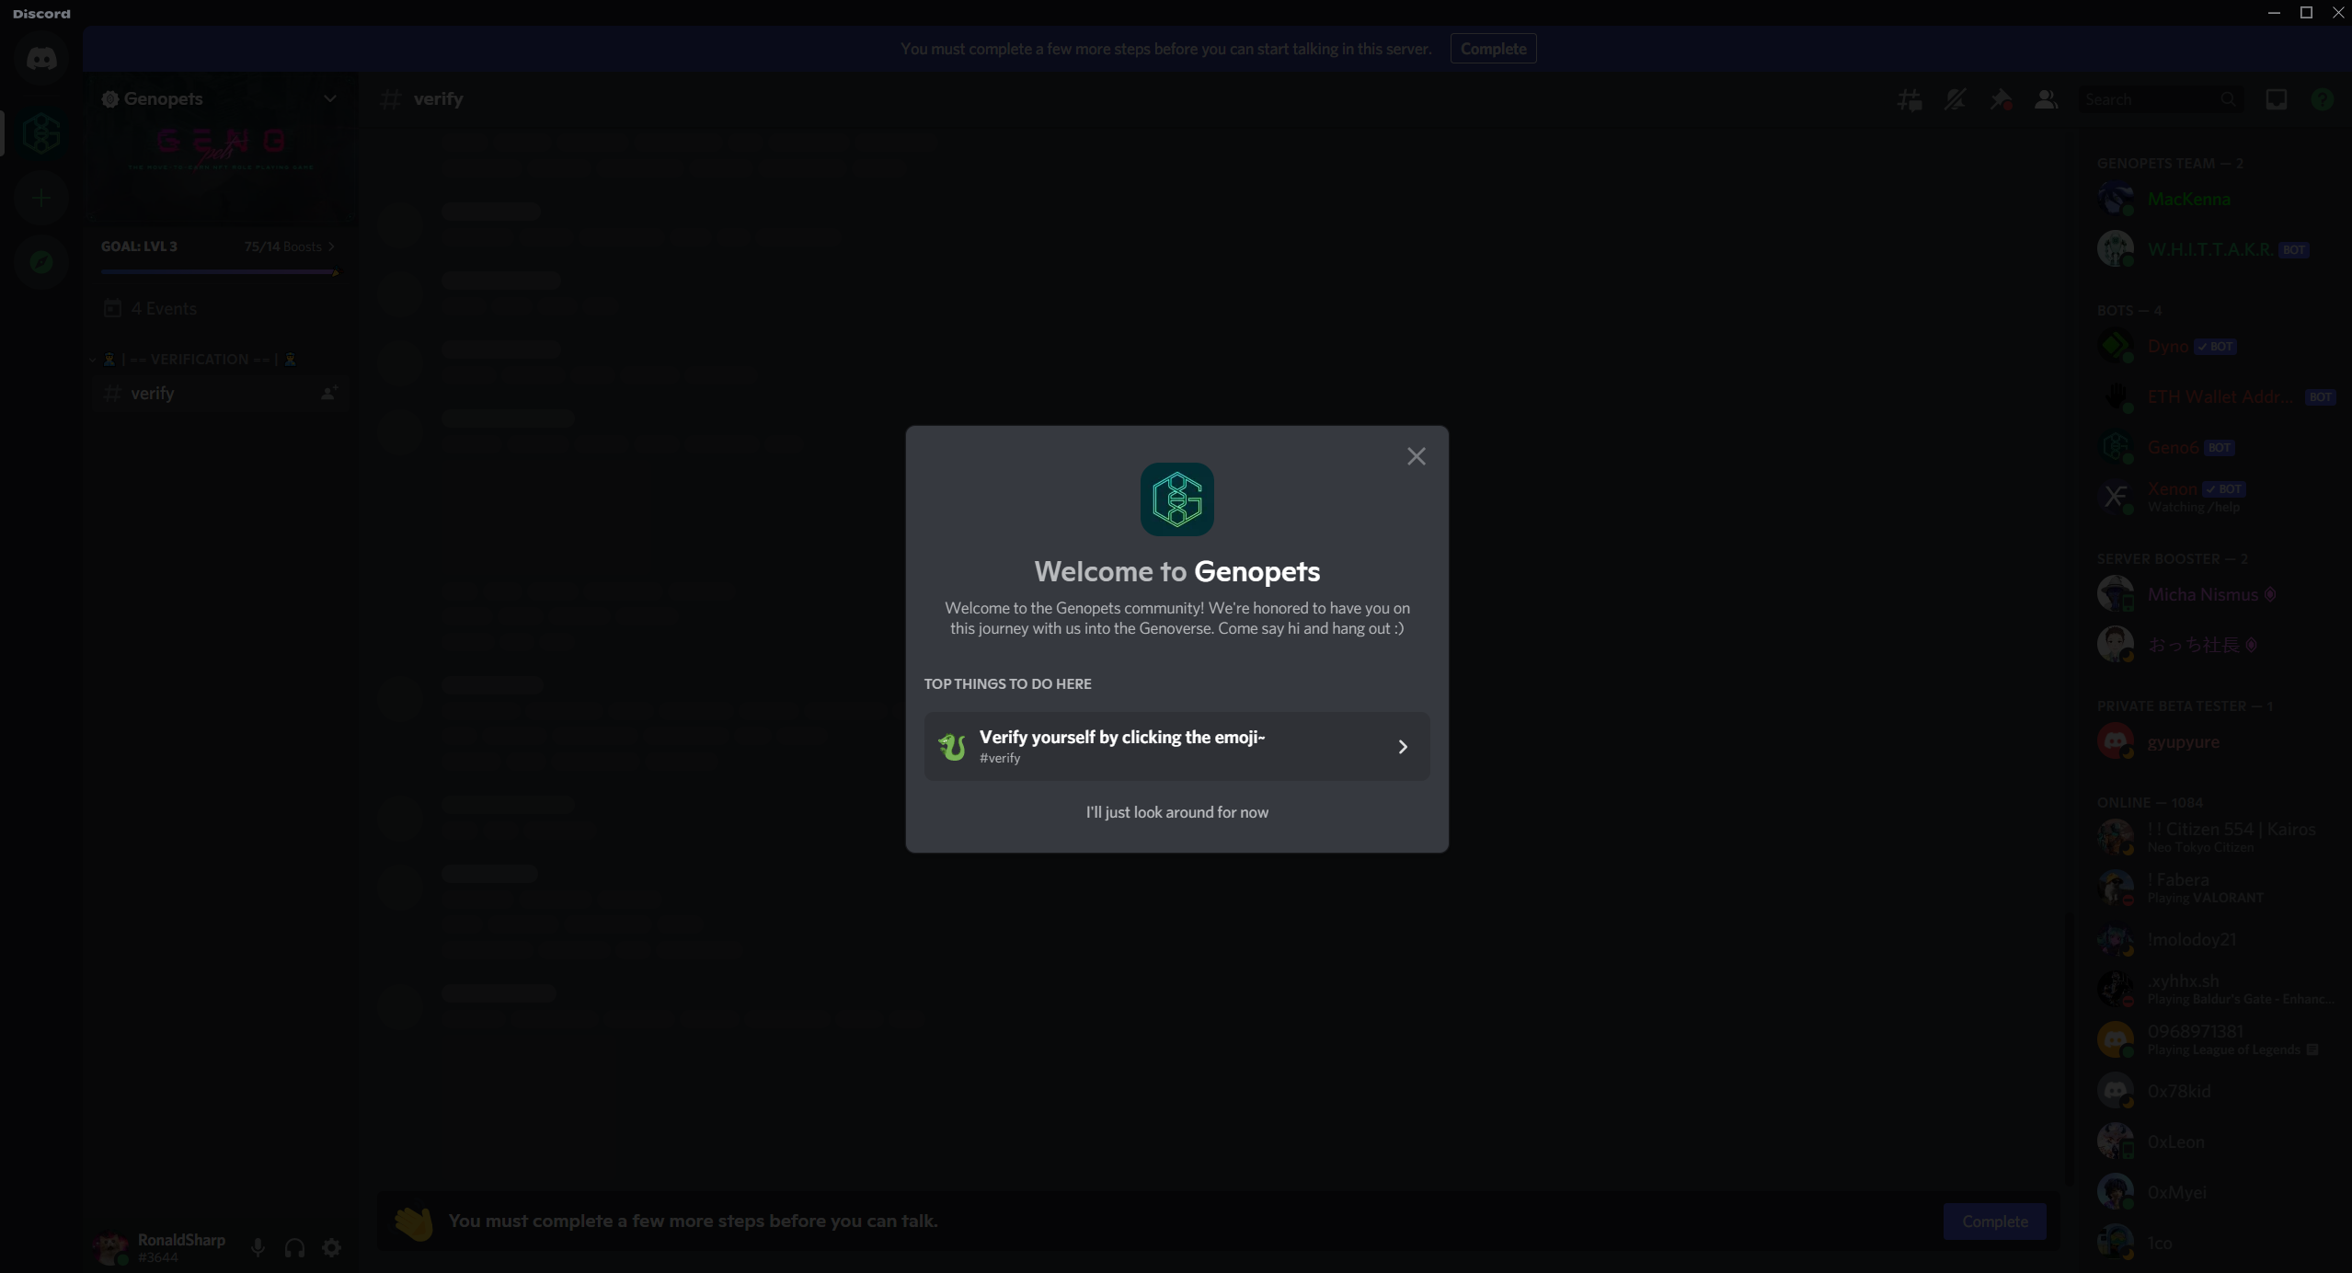Viewport: 2352px width, 1273px height.
Task: Open Explore Public Servers compass icon
Action: pyautogui.click(x=41, y=262)
